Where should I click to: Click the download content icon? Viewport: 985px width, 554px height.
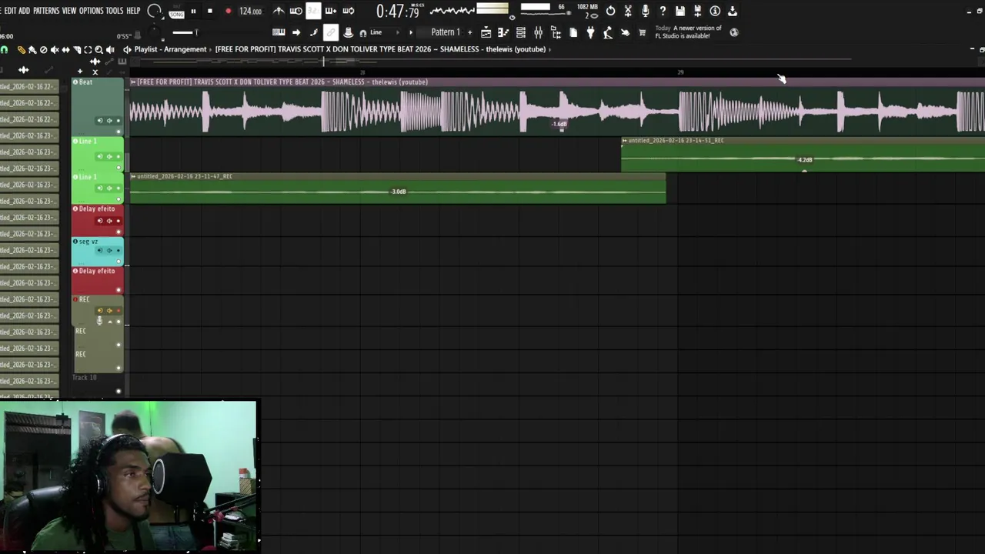(732, 11)
